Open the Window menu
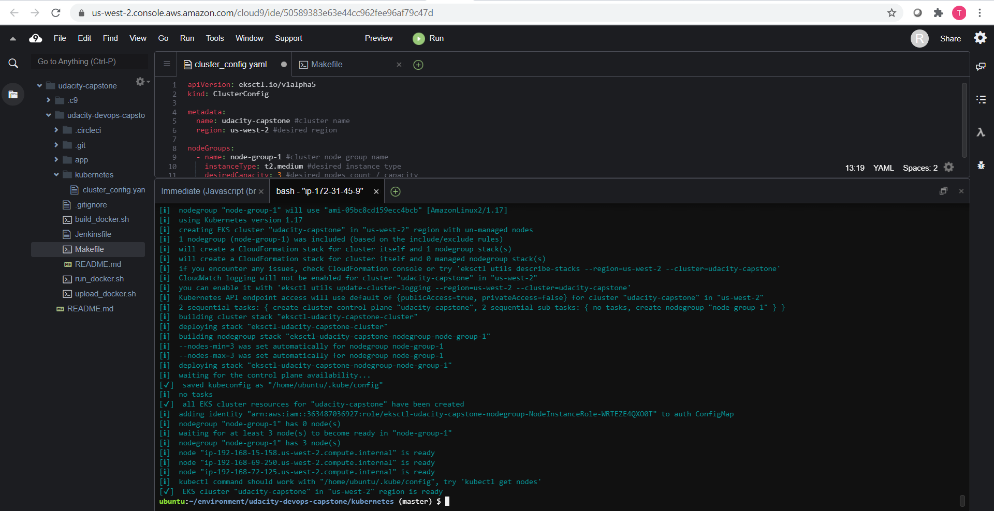The image size is (994, 511). (250, 38)
